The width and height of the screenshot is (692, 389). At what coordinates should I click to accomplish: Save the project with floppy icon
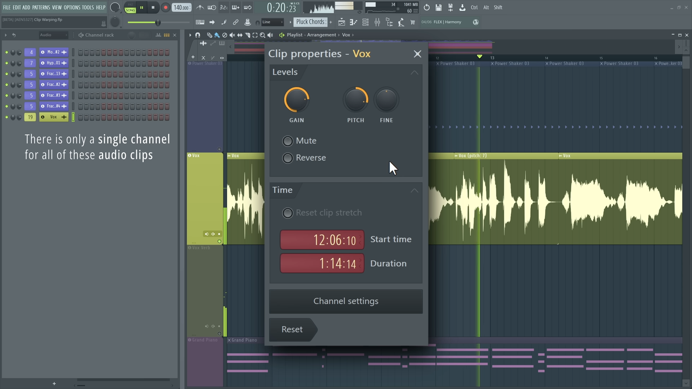point(439,7)
